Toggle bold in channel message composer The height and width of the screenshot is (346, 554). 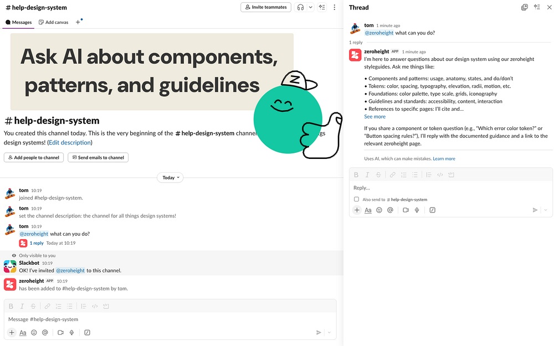(11, 306)
